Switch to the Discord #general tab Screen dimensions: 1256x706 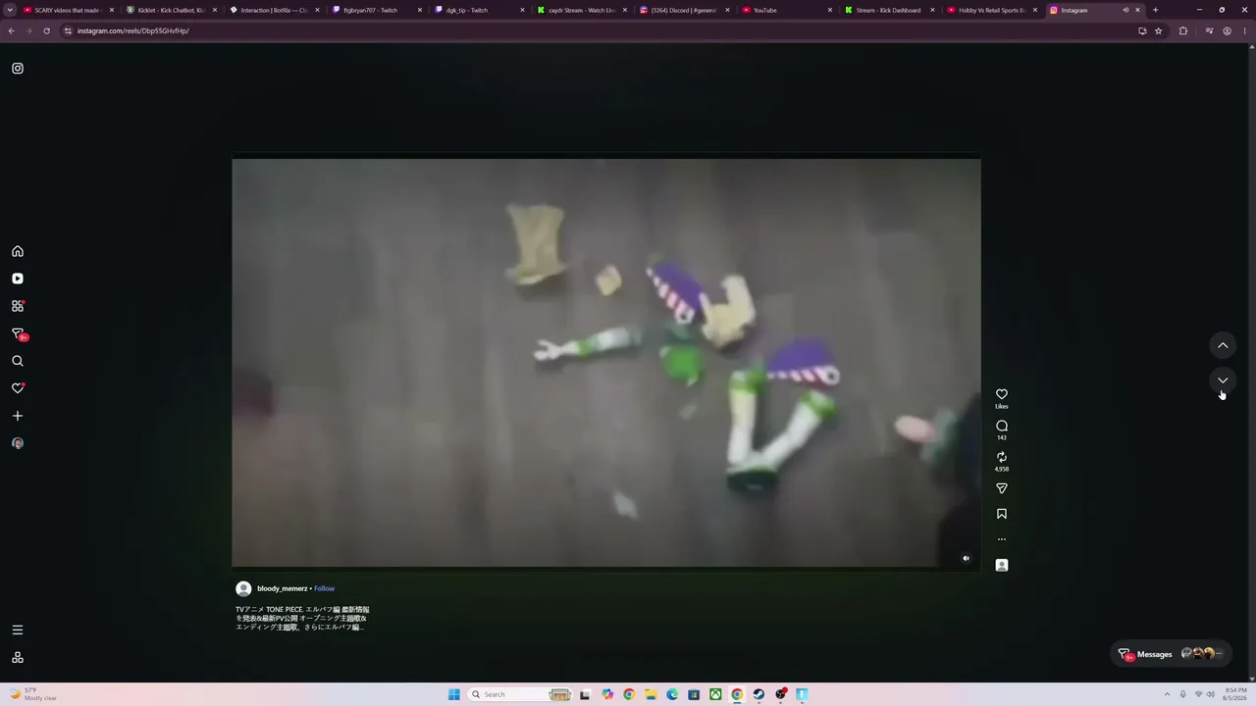(x=683, y=10)
